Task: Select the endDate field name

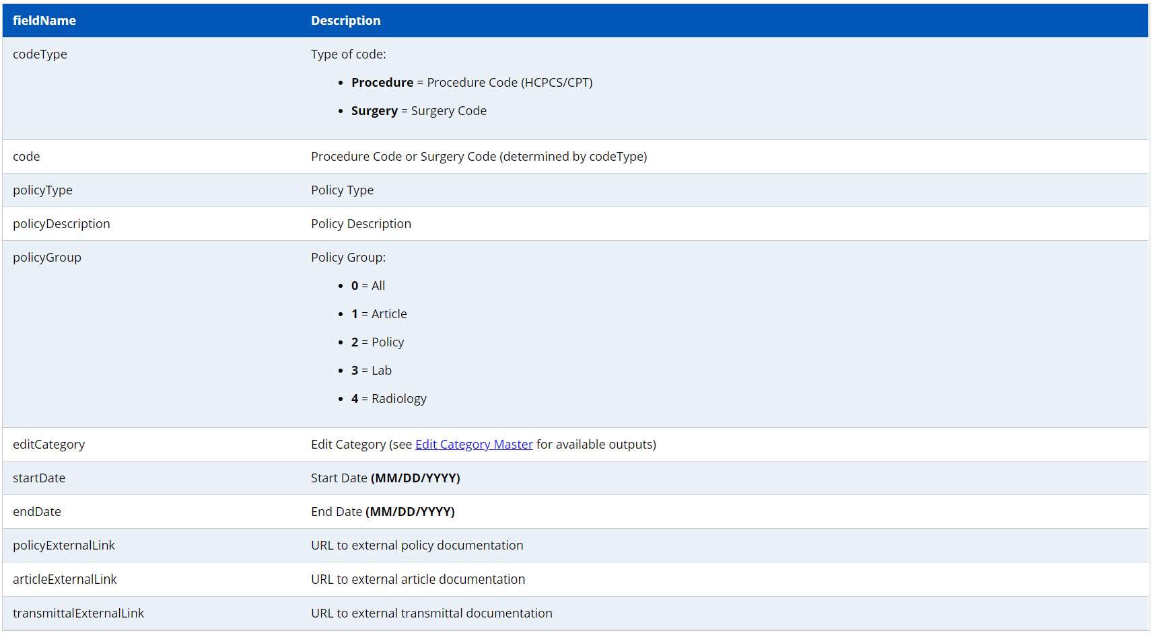Action: click(x=37, y=512)
